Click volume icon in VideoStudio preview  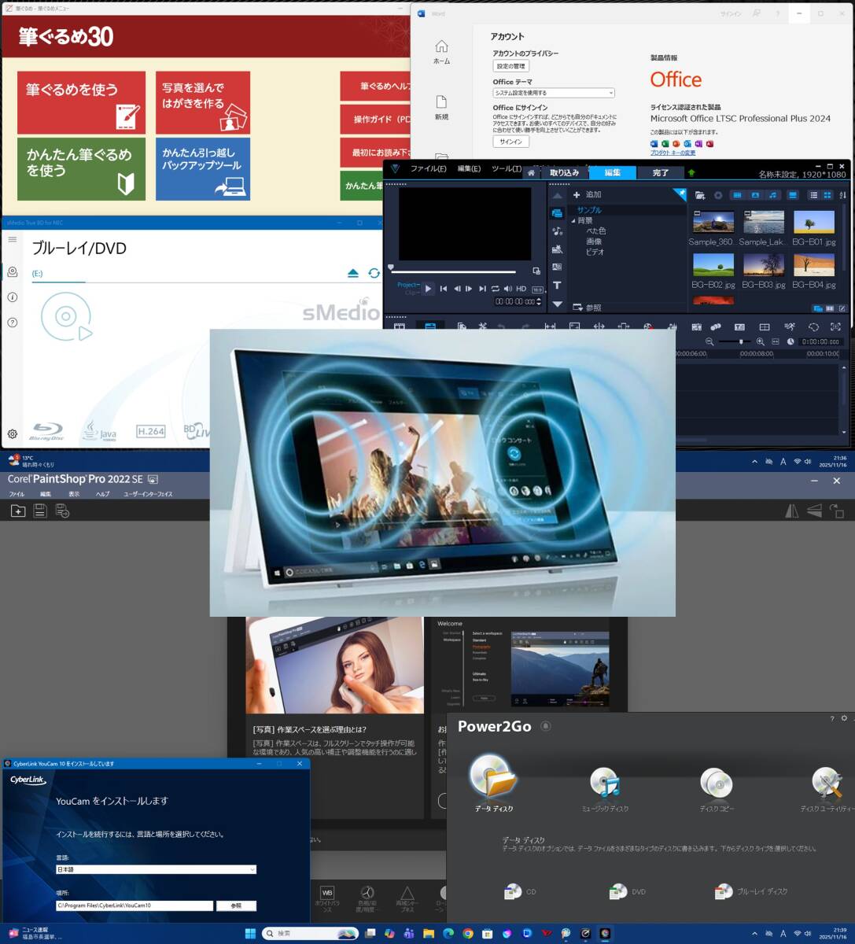[507, 289]
